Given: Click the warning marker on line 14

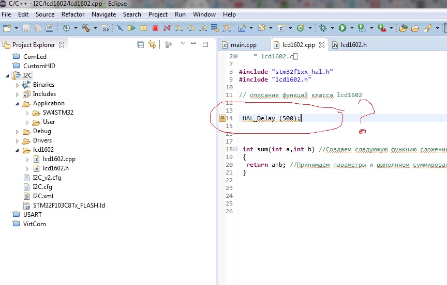Looking at the screenshot, I should (x=222, y=118).
